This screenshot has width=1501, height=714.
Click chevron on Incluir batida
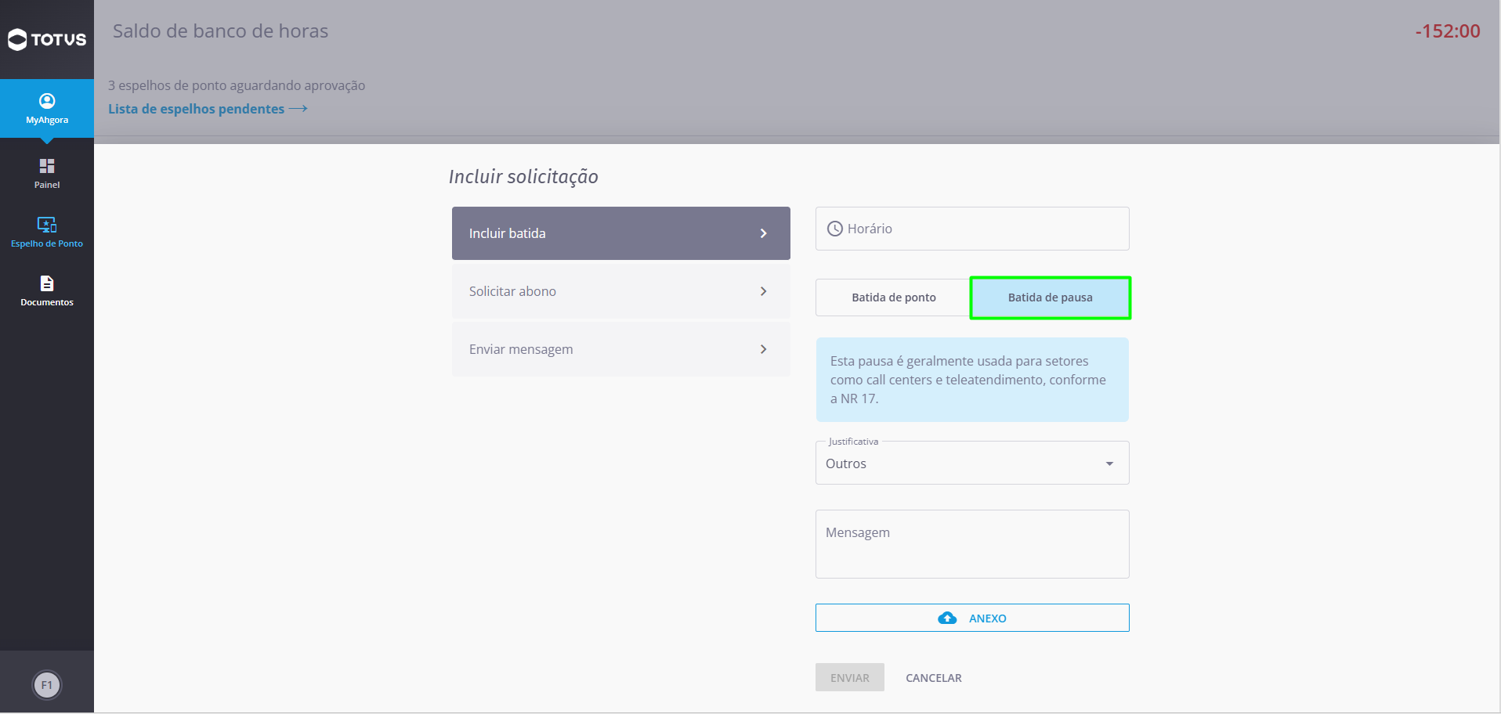point(764,233)
